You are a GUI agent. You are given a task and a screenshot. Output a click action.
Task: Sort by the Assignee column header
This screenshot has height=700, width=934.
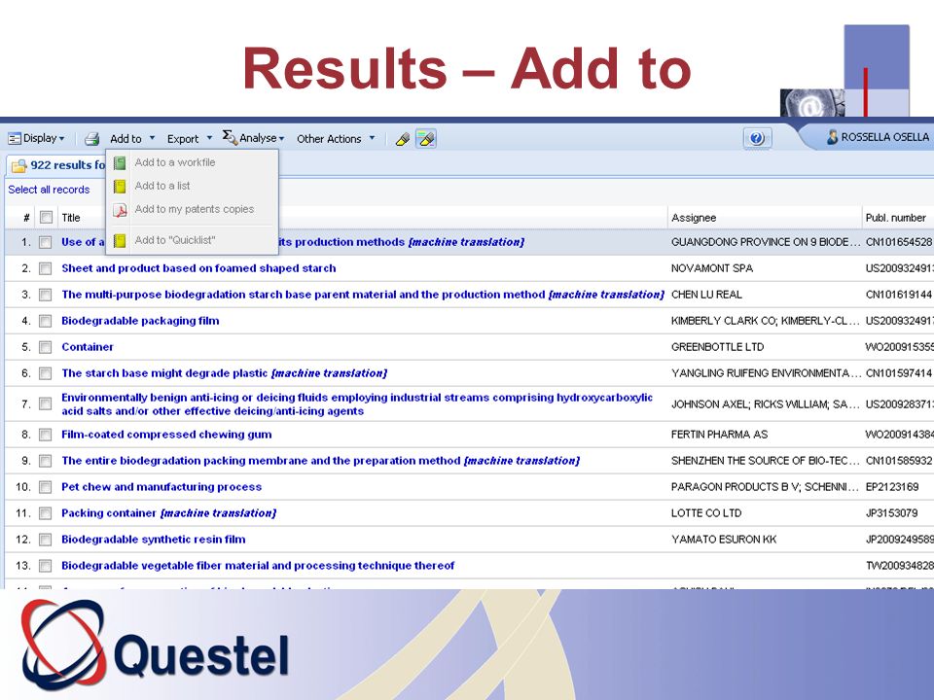(x=694, y=218)
